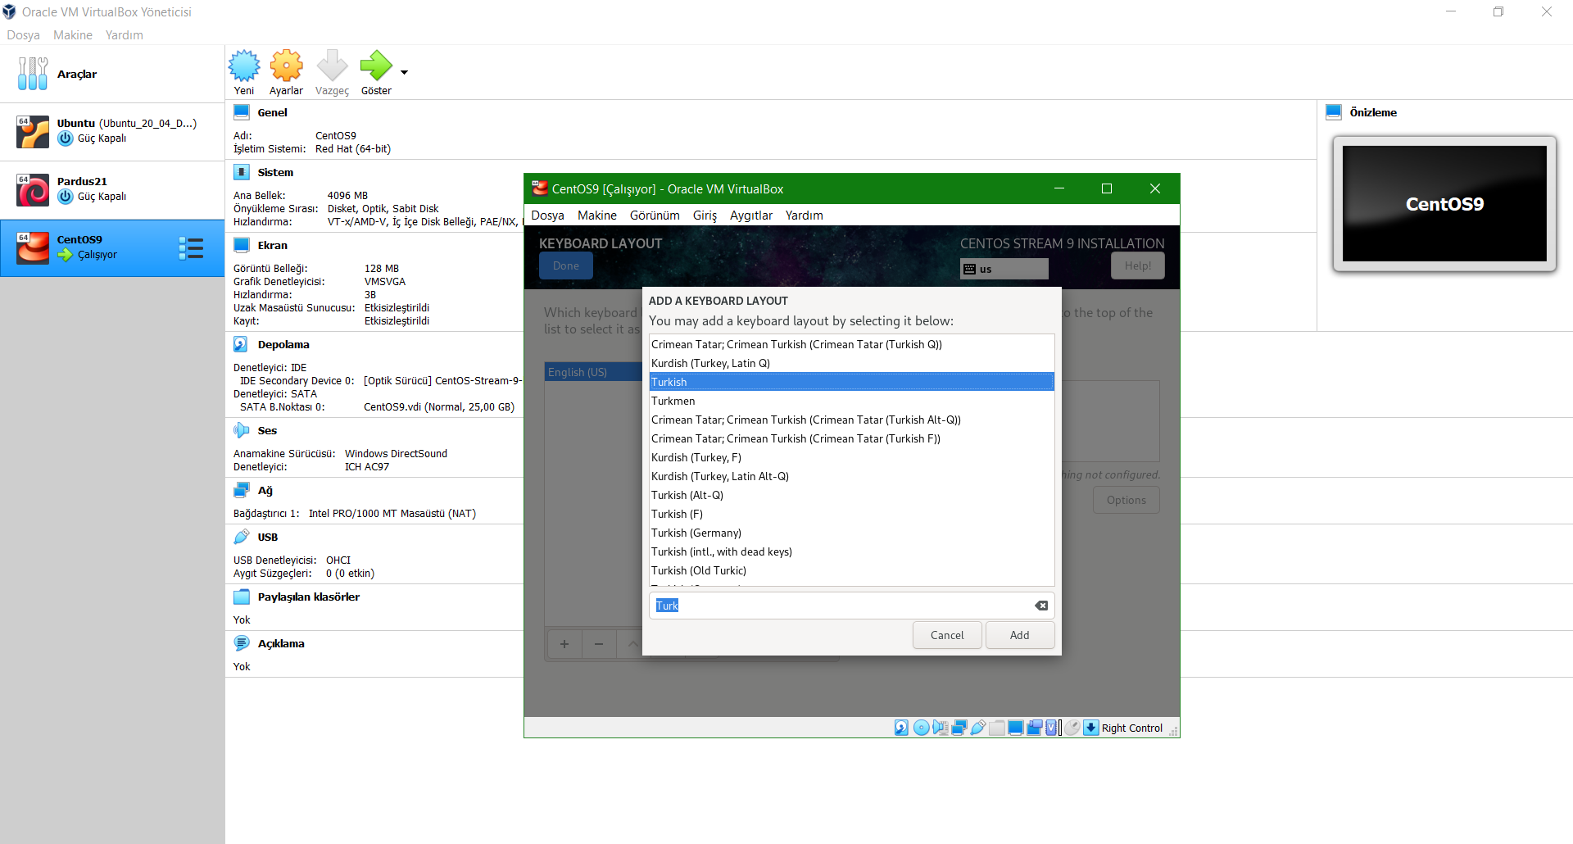This screenshot has height=844, width=1573.
Task: Select Kurdish (Turkey, F) layout
Action: pyautogui.click(x=851, y=457)
